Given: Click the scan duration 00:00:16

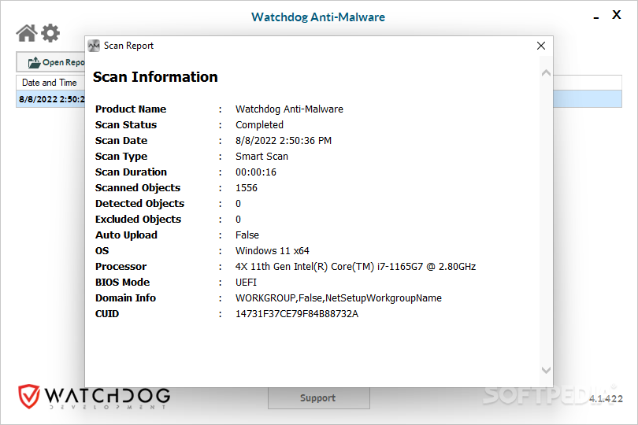Looking at the screenshot, I should pos(255,172).
